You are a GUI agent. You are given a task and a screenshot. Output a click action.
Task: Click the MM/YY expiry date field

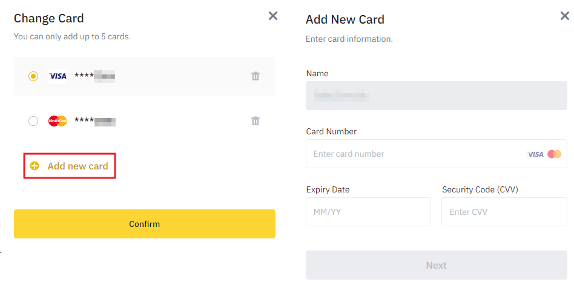(x=368, y=212)
